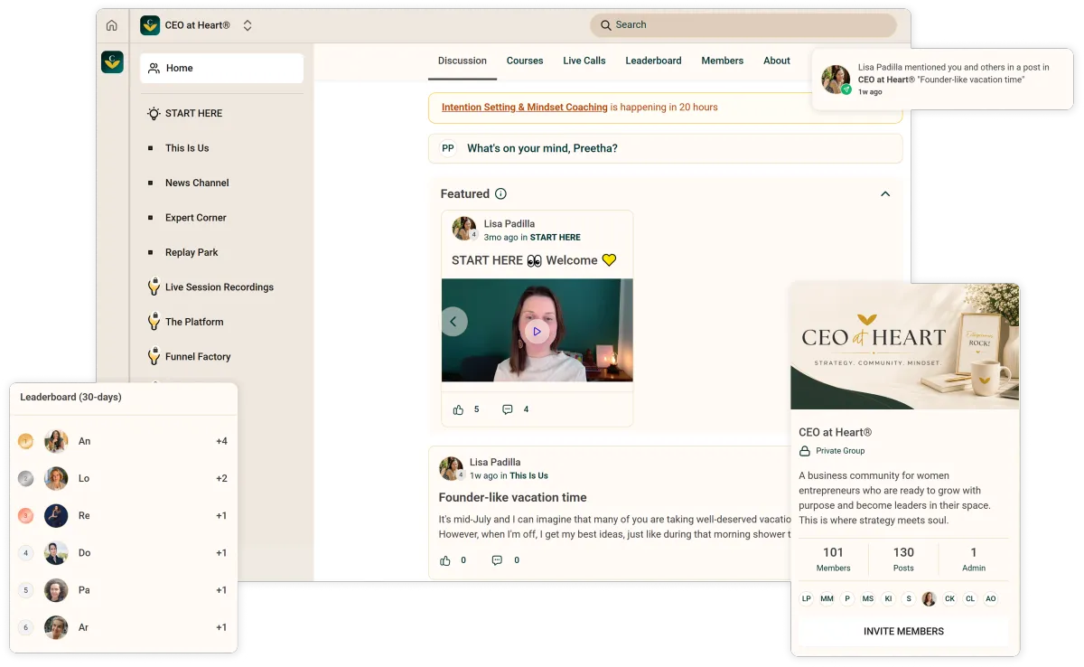Open the This Is Us link in vacation post
Viewport: 1084px width, 667px height.
[528, 475]
